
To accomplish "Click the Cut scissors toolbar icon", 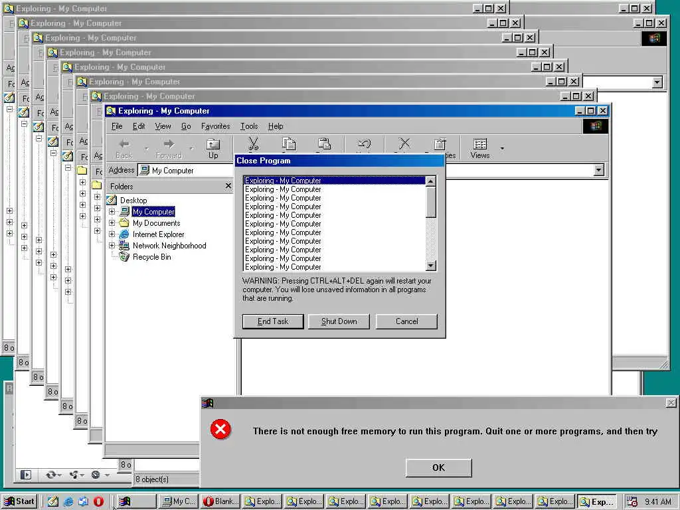I will (x=253, y=143).
